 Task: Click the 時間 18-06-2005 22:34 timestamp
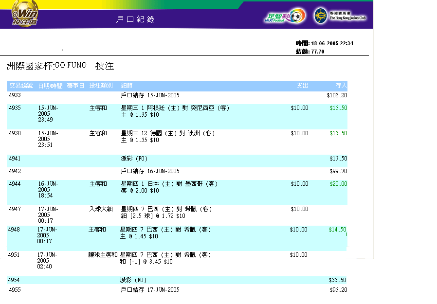325,43
